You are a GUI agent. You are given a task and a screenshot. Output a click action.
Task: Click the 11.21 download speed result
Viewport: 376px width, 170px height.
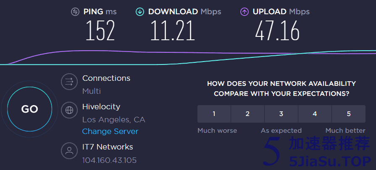coord(173,31)
